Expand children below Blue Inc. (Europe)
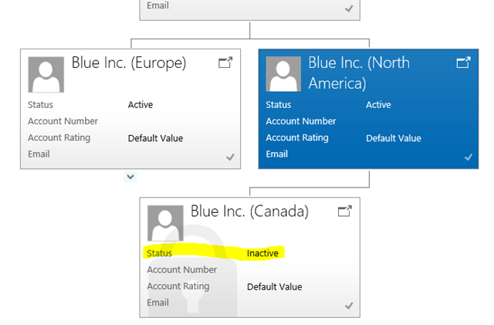This screenshot has height=325, width=494. click(x=130, y=177)
